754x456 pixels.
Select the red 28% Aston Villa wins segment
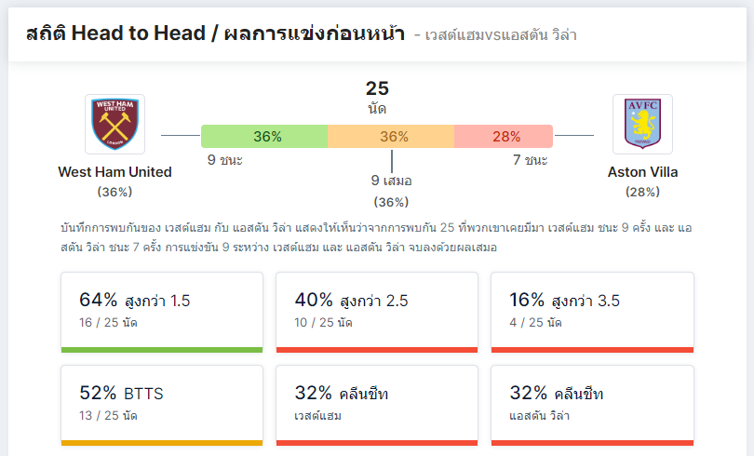click(504, 137)
